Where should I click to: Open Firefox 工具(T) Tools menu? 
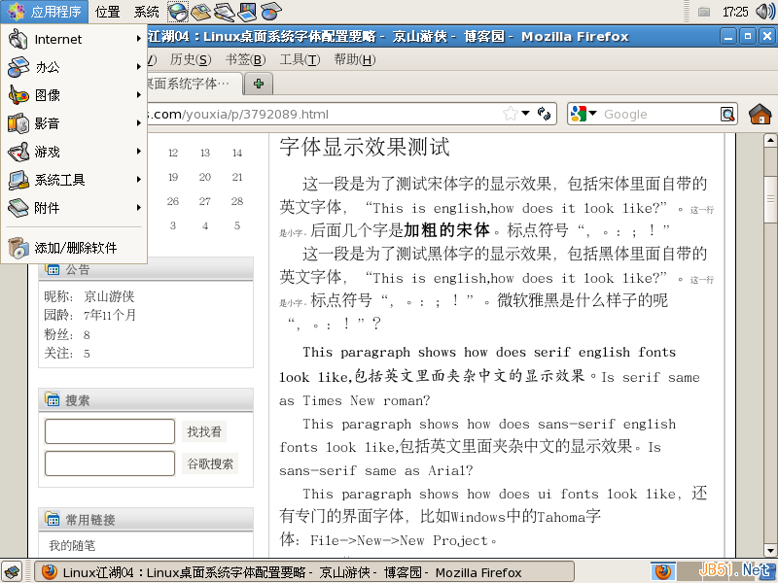point(300,60)
